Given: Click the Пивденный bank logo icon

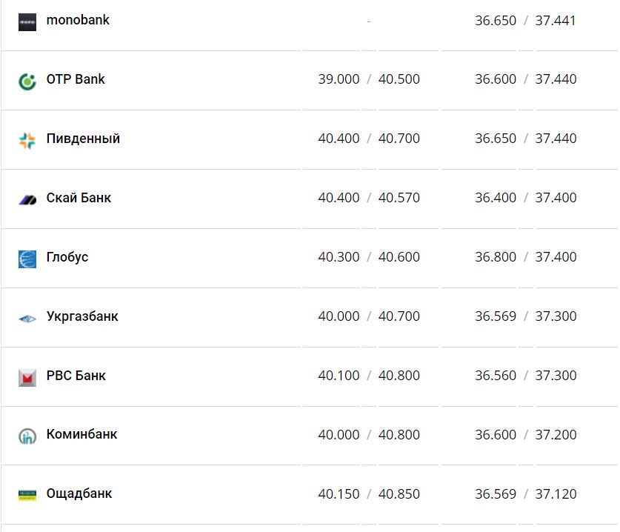Looking at the screenshot, I should point(27,140).
